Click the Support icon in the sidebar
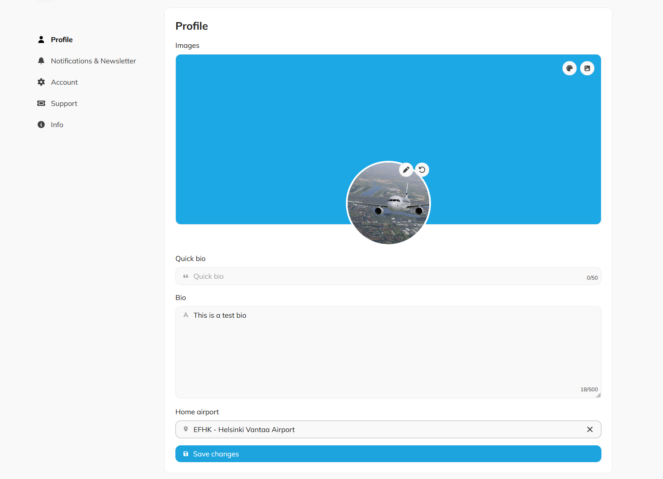Screen dimensions: 663x479 (x=41, y=103)
